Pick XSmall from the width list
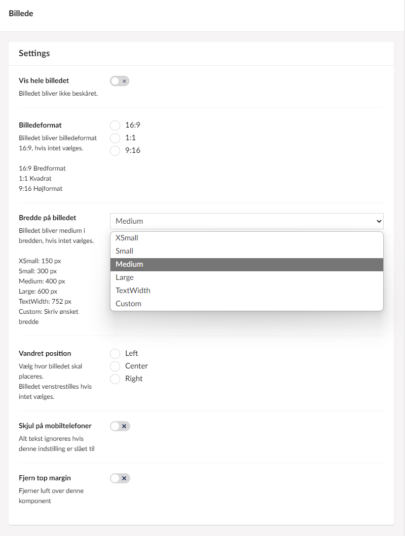Screen dimensions: 405x536 [x=127, y=238]
